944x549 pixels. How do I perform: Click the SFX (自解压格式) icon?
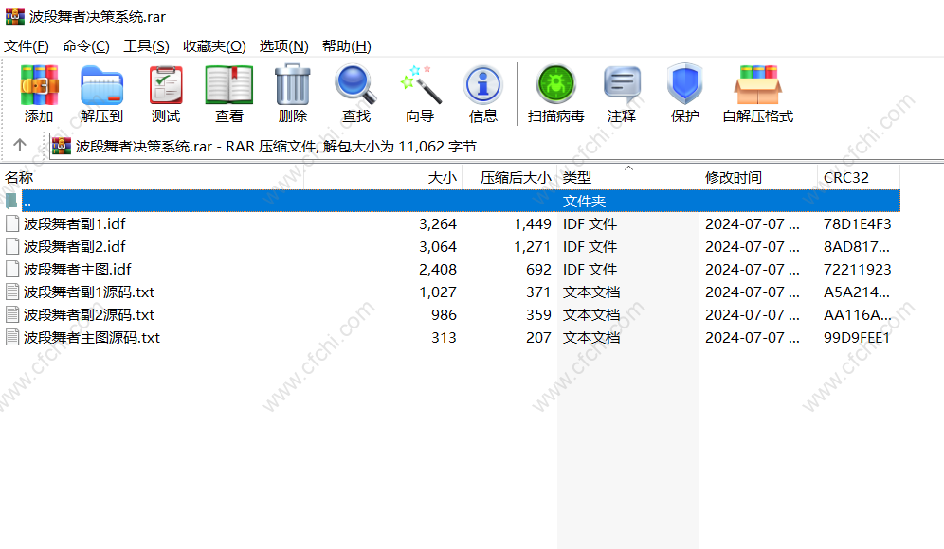(x=758, y=85)
